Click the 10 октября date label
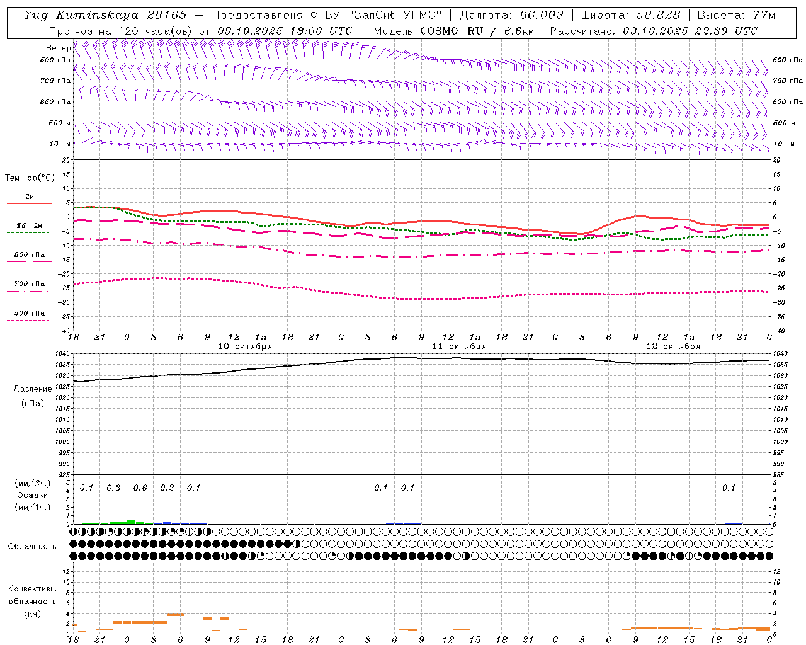806x645 pixels. tap(245, 346)
